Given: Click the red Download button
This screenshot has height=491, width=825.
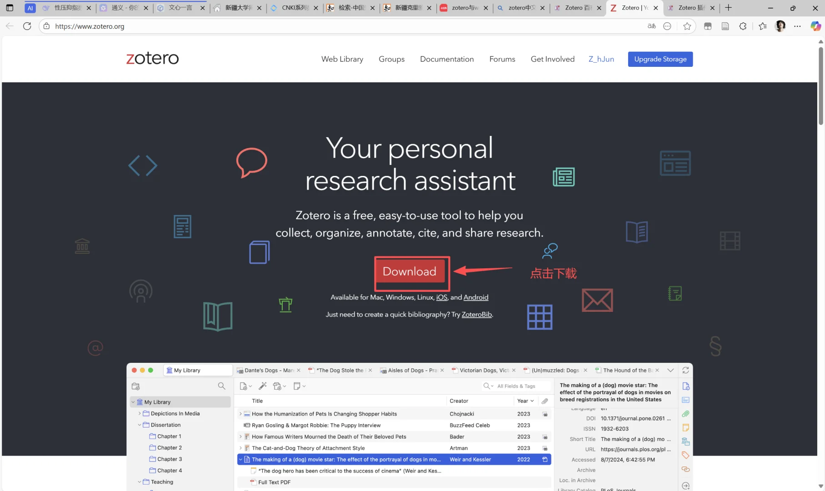Looking at the screenshot, I should (410, 271).
